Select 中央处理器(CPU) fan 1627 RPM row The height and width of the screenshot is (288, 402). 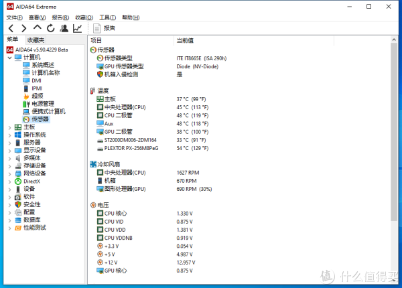coord(148,173)
